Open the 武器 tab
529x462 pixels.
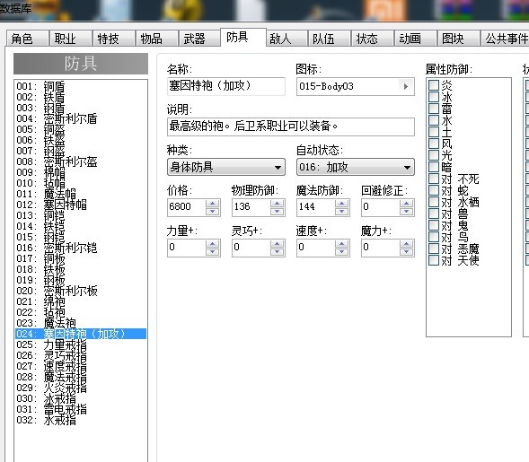point(199,39)
